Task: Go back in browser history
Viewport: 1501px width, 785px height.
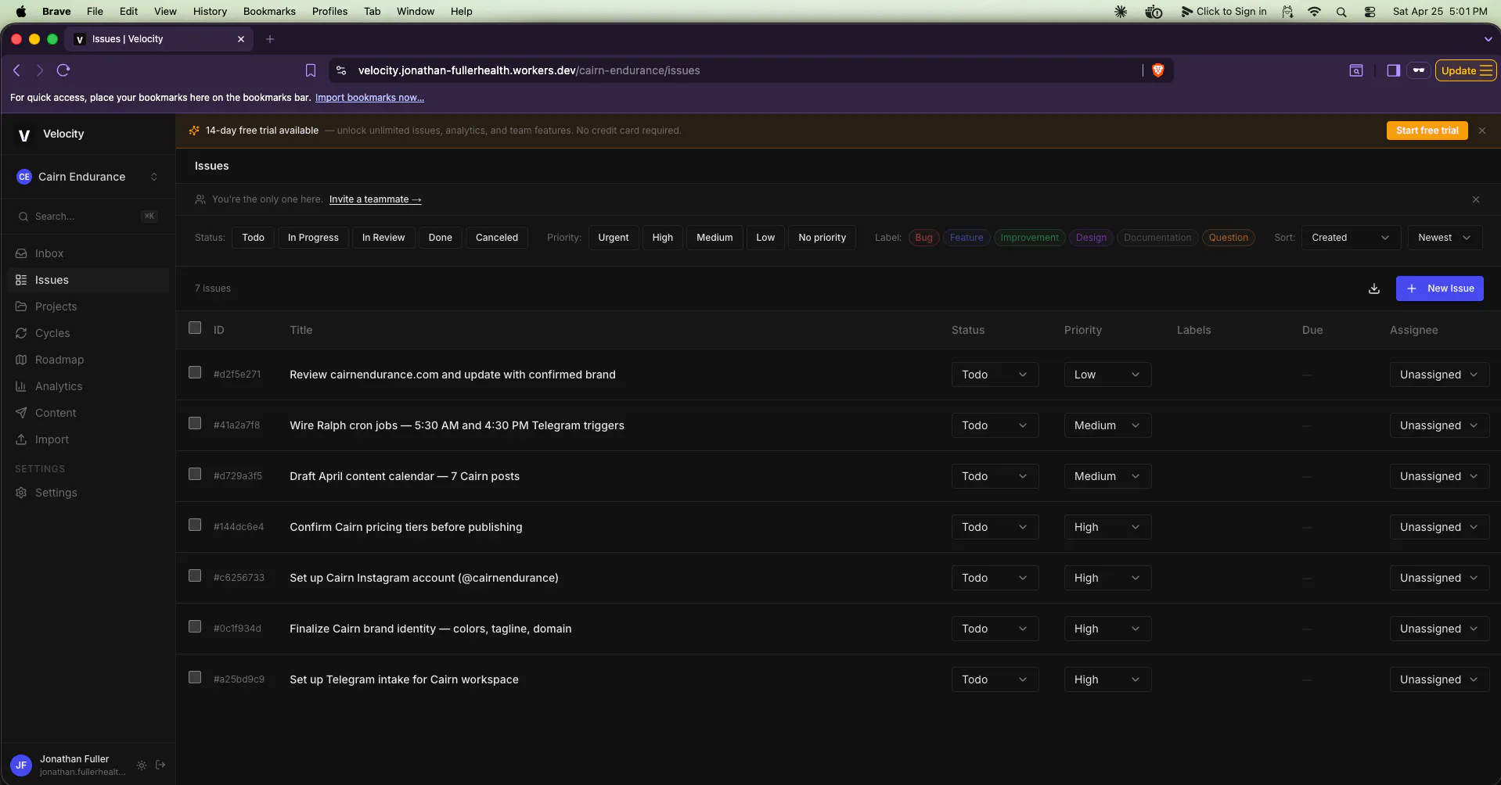Action: tap(17, 70)
